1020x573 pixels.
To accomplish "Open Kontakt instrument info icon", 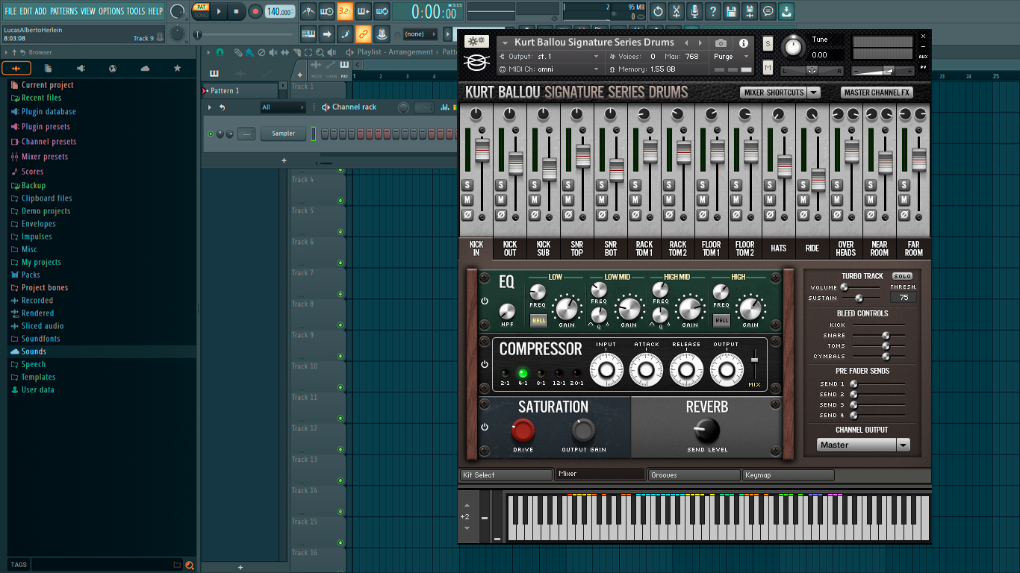I will tap(744, 43).
